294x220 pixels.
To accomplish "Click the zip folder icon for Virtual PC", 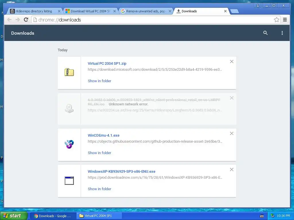I will pos(69,72).
